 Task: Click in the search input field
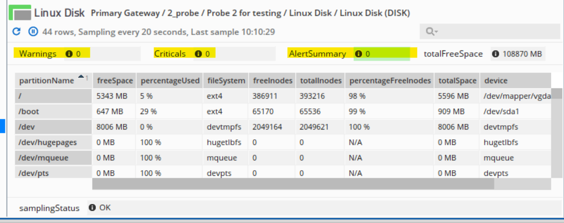coord(487,32)
